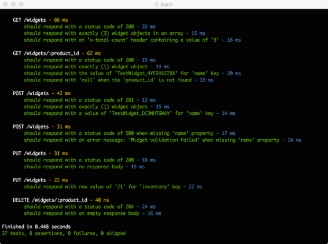Click 'Widget validation failed' error message line

[162, 140]
